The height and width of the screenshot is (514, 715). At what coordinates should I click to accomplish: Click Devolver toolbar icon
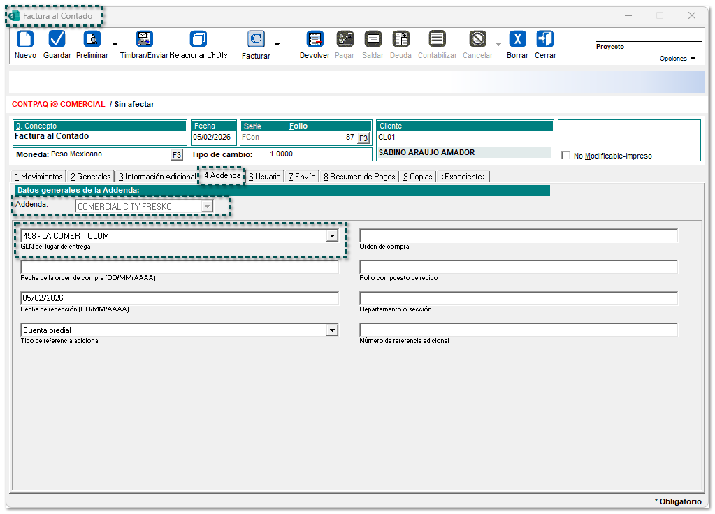[x=315, y=39]
